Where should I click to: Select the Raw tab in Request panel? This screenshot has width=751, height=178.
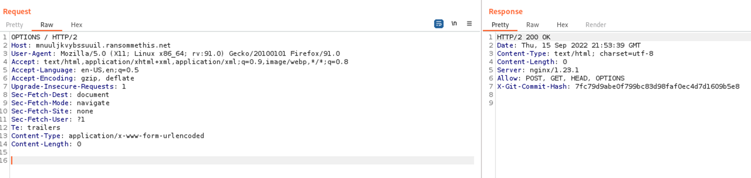click(47, 25)
